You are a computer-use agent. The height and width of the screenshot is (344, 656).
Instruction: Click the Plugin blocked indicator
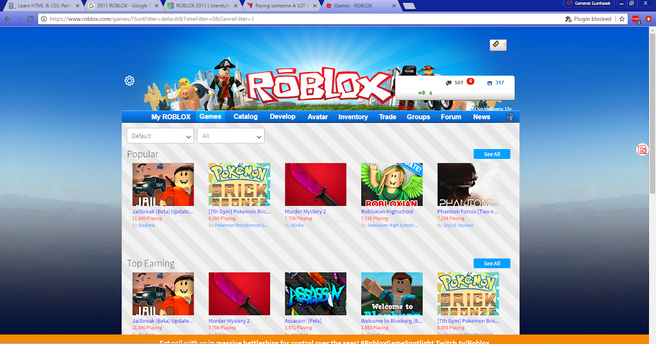click(x=588, y=19)
